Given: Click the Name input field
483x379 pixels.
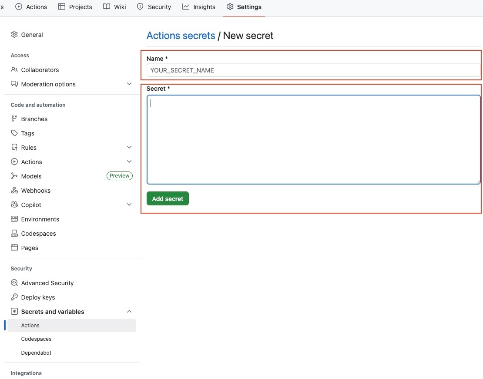Looking at the screenshot, I should coord(313,70).
